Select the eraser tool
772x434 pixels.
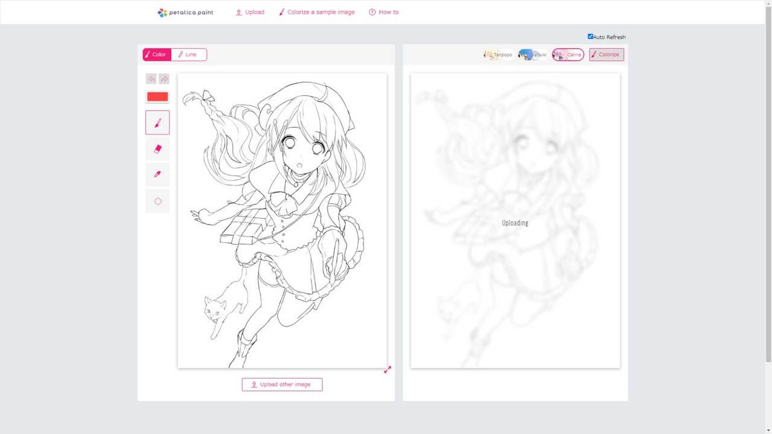(158, 149)
